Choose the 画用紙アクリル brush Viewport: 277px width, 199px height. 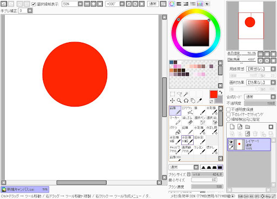pos(187,150)
